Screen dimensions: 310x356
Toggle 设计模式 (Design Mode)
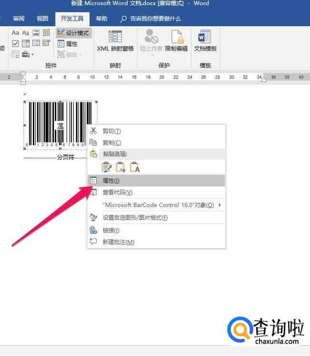[73, 33]
